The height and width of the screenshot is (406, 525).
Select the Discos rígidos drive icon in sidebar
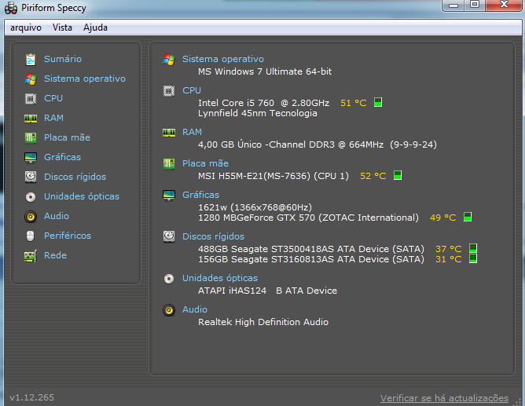point(31,177)
